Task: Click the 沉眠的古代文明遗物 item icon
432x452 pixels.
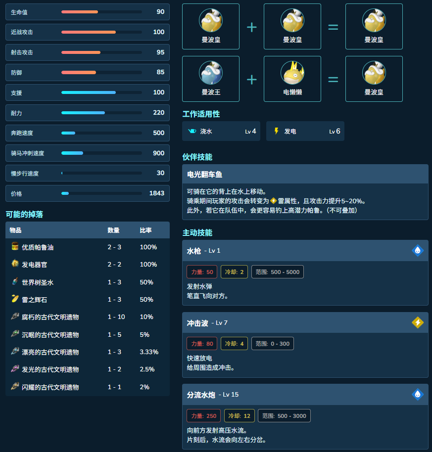Action: (x=15, y=334)
